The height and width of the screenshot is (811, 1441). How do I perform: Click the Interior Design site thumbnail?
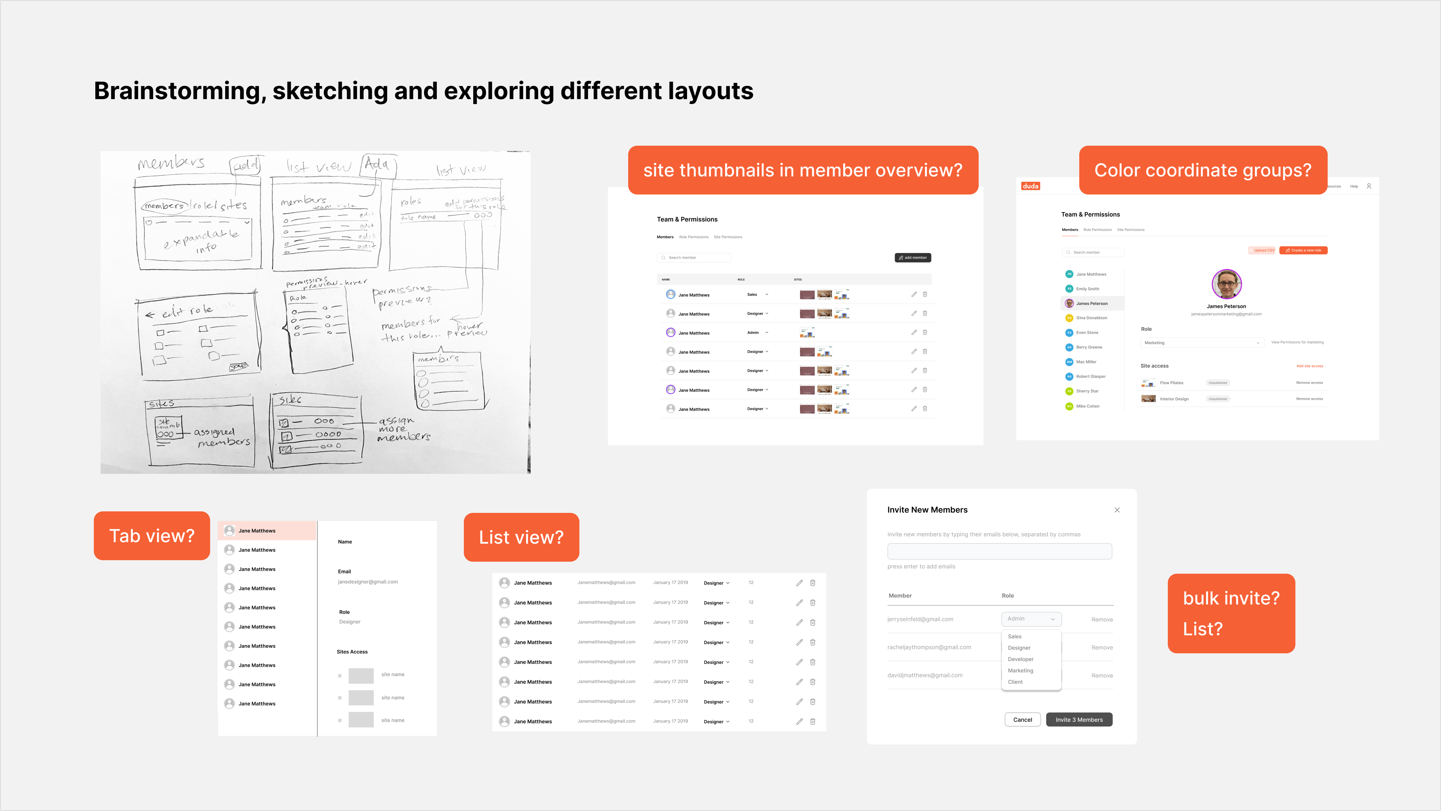(x=1148, y=399)
